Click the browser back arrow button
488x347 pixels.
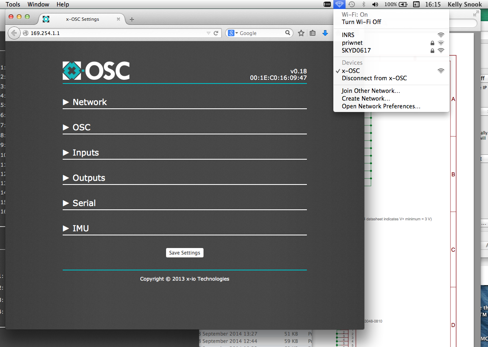coord(14,33)
